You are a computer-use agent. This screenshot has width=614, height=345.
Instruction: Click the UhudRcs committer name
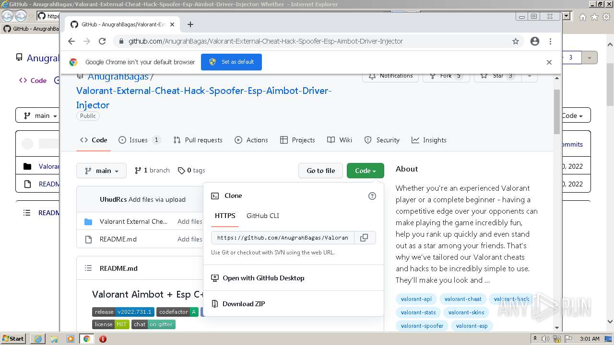tap(113, 199)
